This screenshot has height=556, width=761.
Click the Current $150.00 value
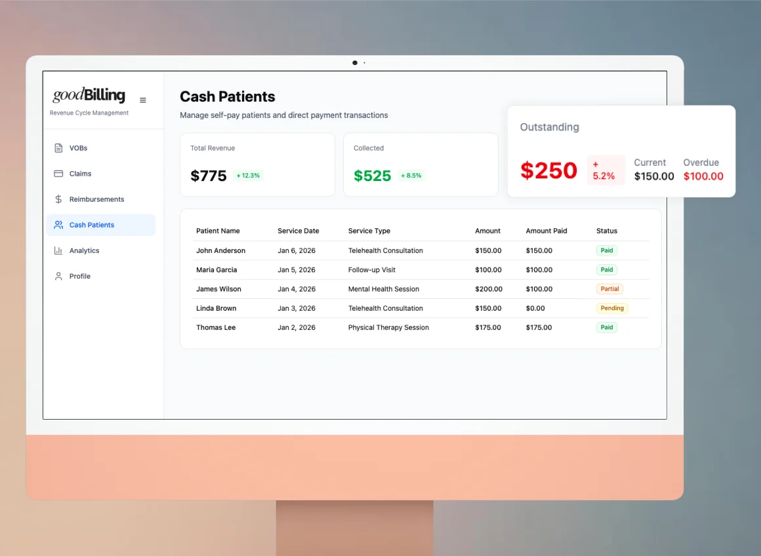coord(654,176)
